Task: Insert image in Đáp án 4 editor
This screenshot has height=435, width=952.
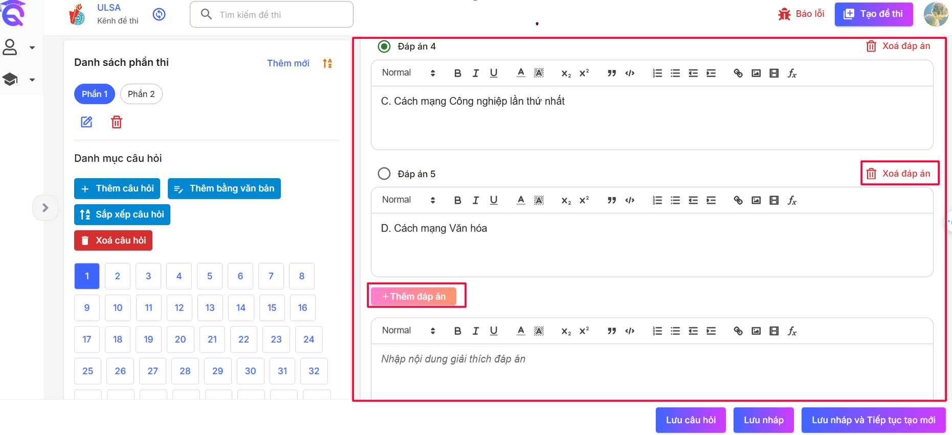Action: 756,73
